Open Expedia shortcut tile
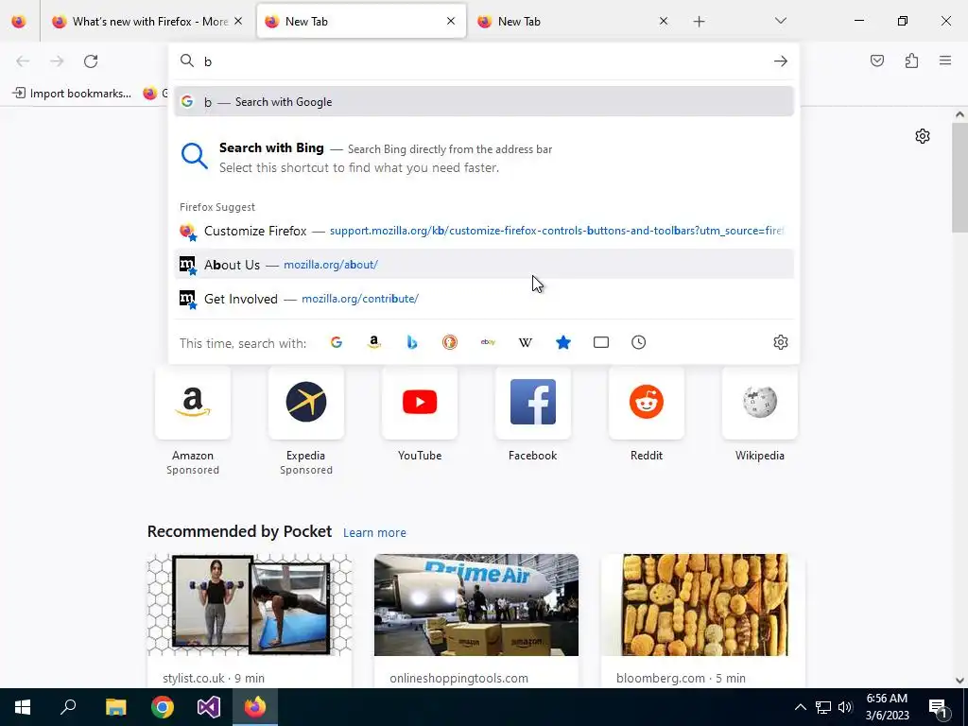 (305, 403)
